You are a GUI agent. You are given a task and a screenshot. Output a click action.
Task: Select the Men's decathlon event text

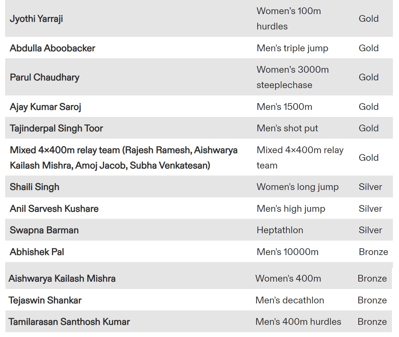tap(290, 300)
